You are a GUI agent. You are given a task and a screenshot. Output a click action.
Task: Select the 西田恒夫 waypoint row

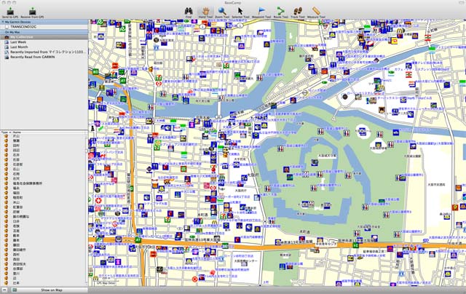[43, 264]
